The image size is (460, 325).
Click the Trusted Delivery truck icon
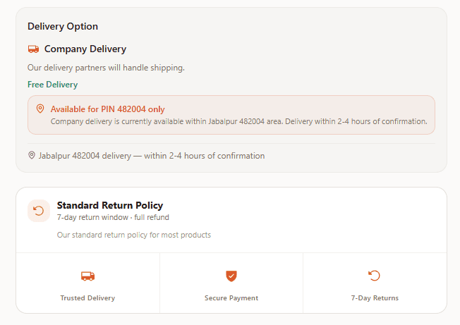pos(87,276)
